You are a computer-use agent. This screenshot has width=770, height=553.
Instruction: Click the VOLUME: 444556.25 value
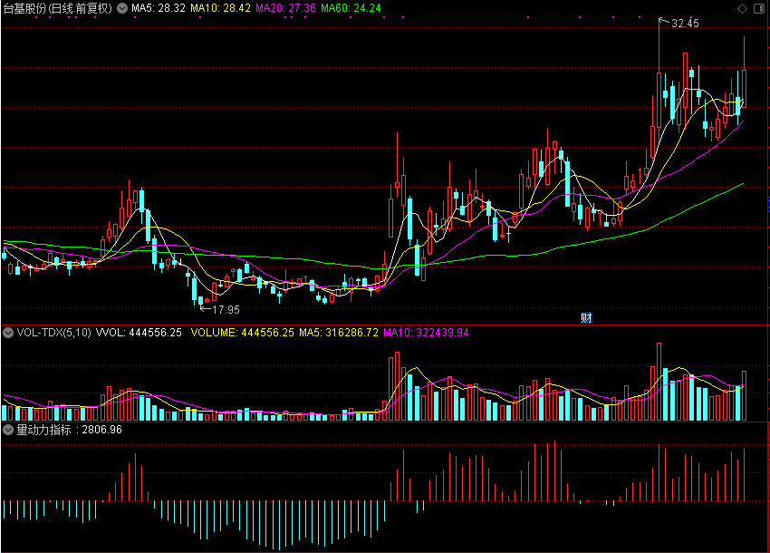click(x=243, y=333)
